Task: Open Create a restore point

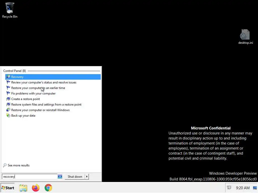Action: [x=53, y=99]
